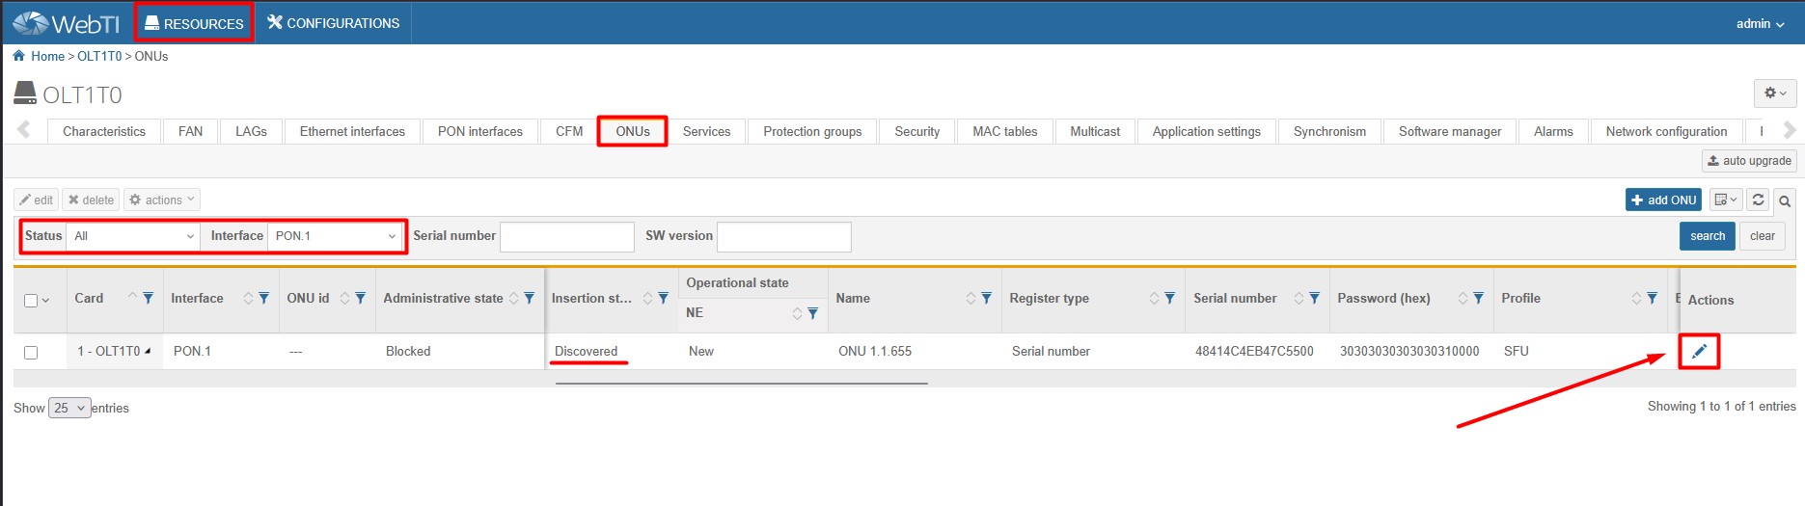Focus the Serial number input field

point(566,237)
